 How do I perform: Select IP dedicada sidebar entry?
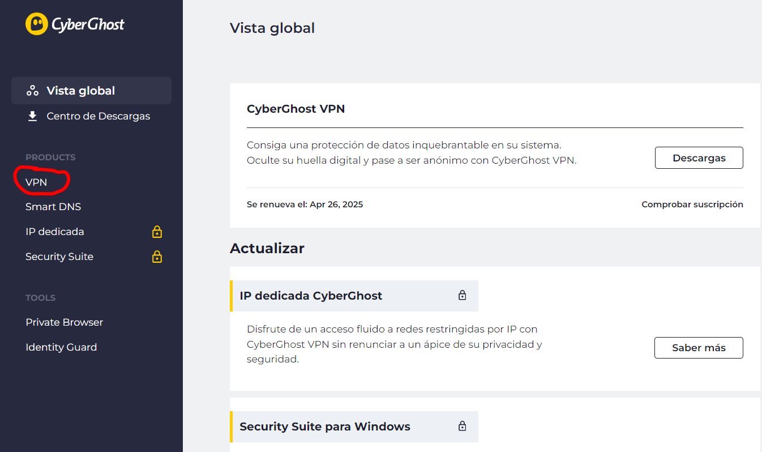(x=55, y=232)
